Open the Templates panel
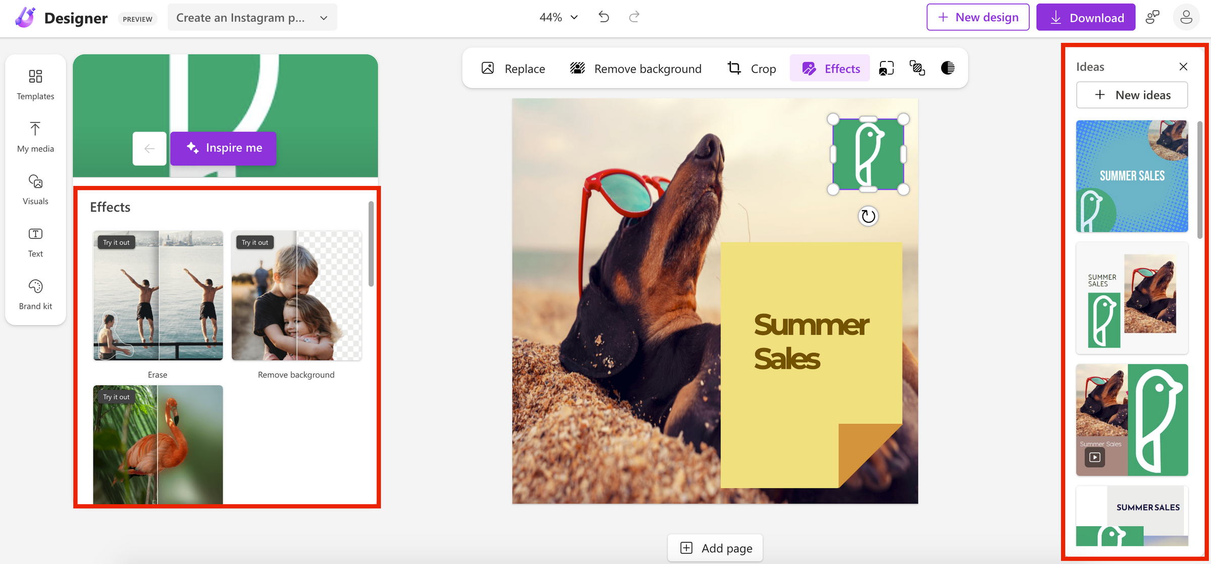Viewport: 1211px width, 564px height. click(x=35, y=85)
